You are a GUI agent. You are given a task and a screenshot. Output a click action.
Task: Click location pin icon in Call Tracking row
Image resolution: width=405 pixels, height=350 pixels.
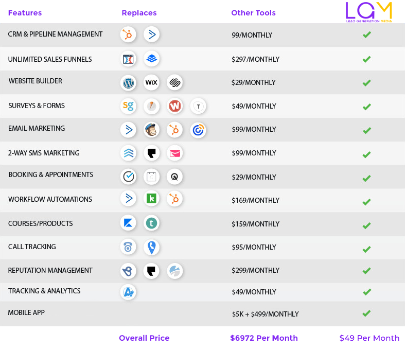[x=151, y=248]
